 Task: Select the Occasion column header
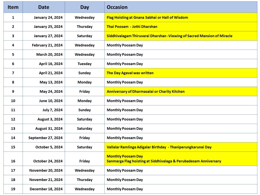point(117,7)
